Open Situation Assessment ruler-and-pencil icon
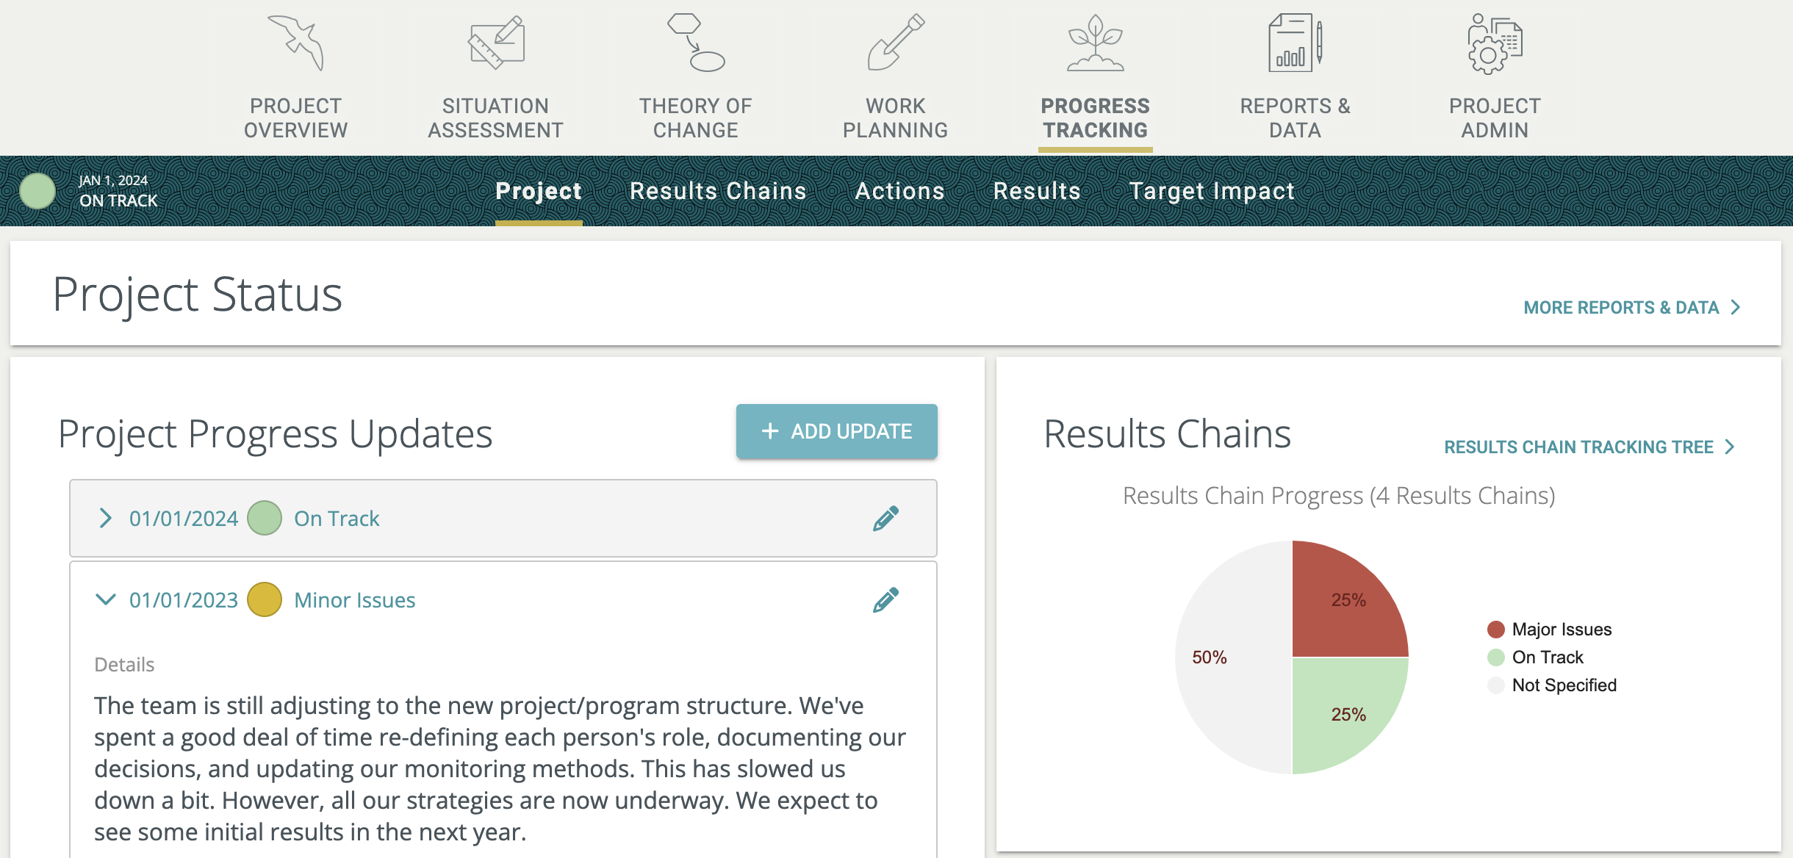This screenshot has height=858, width=1793. click(496, 43)
